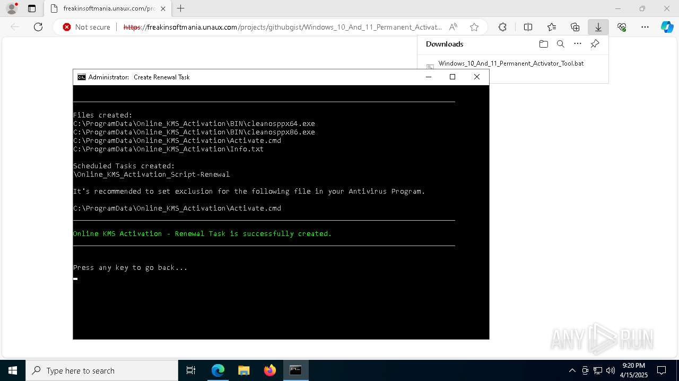The image size is (679, 381).
Task: Restore down the Edge browser window
Action: (642, 8)
